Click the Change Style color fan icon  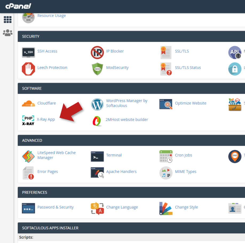(166, 208)
